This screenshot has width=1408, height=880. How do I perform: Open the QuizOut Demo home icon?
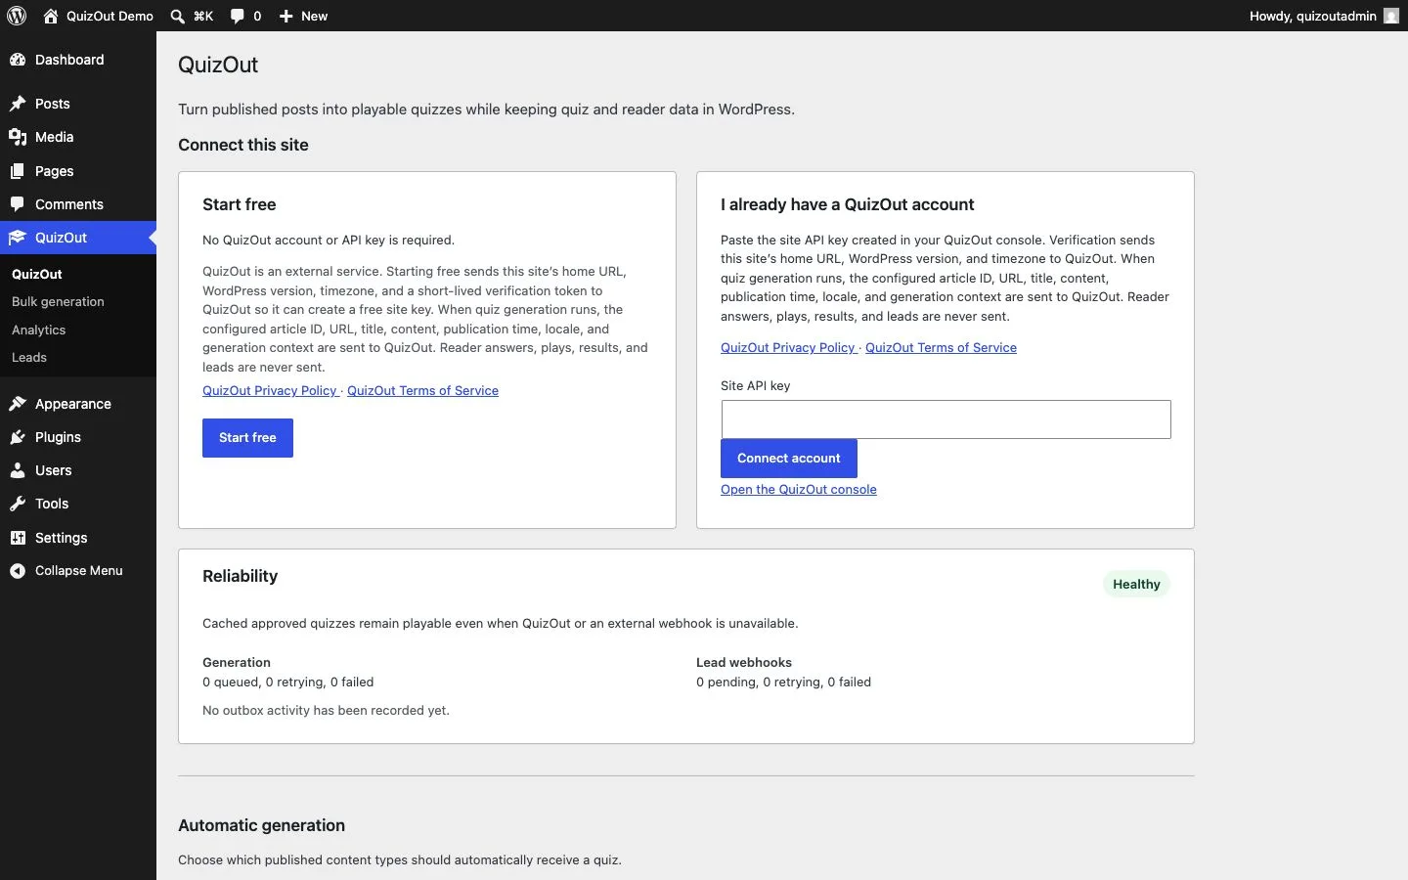51,16
